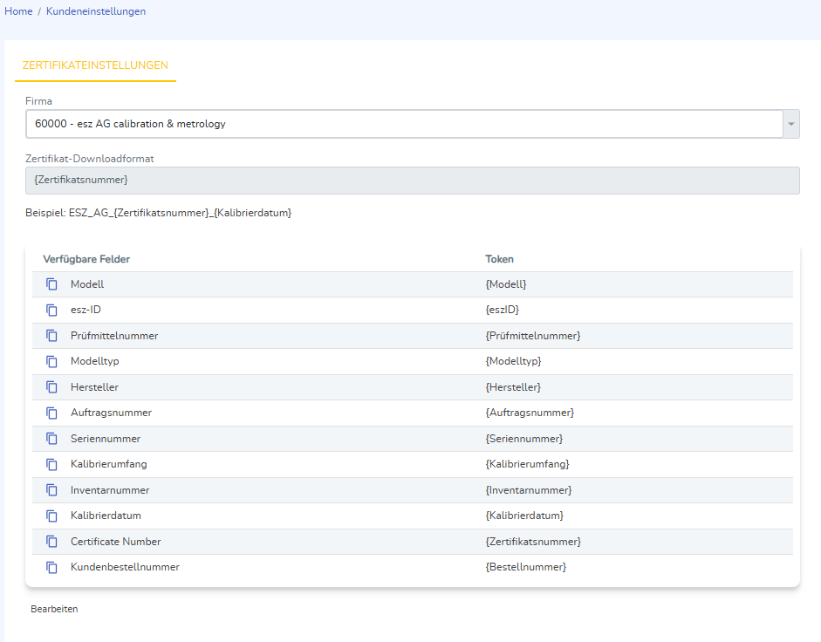Select the {Inventarnummer} token text
This screenshot has height=642, width=821.
tap(529, 490)
